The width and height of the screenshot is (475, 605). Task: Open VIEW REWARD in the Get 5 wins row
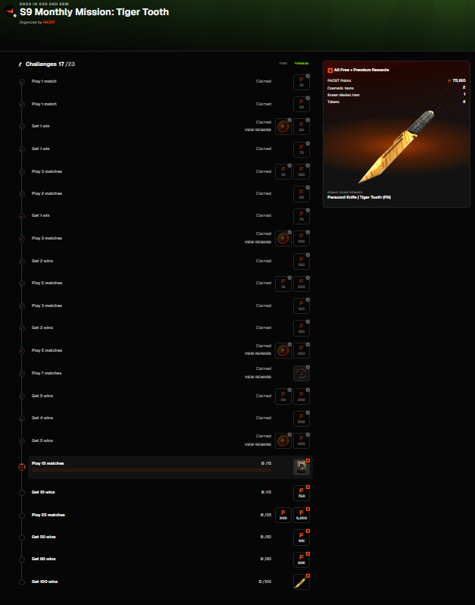tap(258, 444)
